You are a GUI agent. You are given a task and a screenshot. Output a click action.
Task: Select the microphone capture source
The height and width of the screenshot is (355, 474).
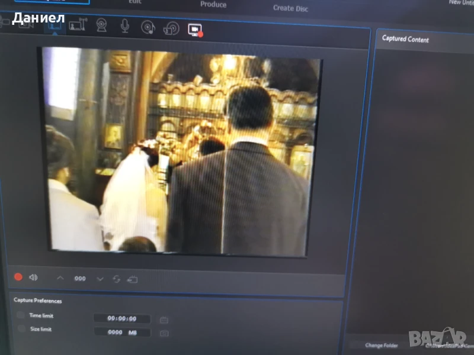125,26
